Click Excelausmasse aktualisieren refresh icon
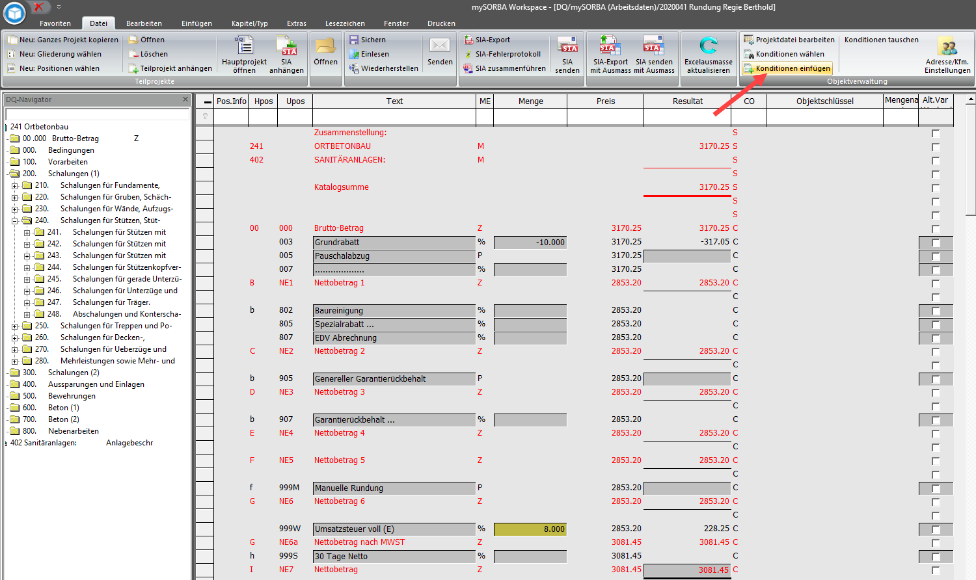 [708, 46]
